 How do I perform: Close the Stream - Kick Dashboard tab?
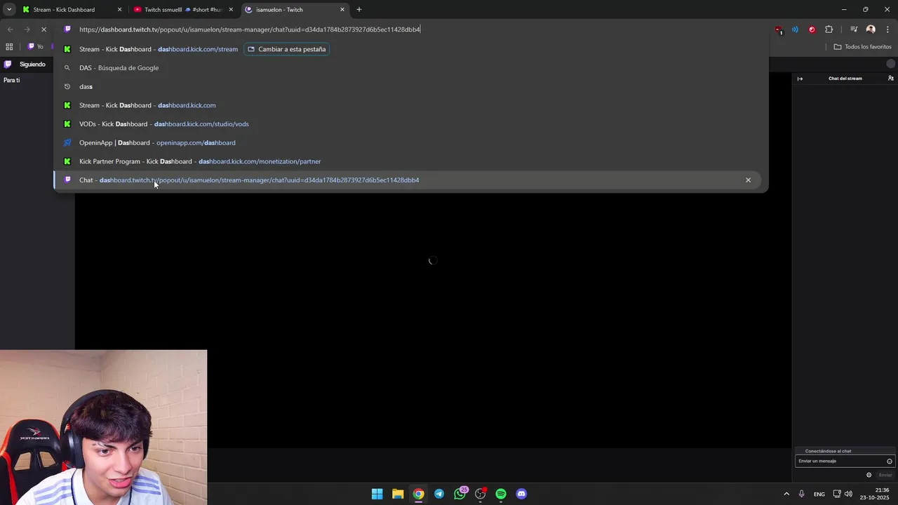[x=119, y=10]
